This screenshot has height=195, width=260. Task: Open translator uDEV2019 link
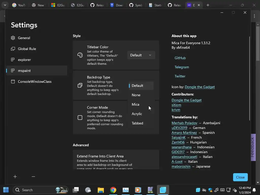[180, 128]
